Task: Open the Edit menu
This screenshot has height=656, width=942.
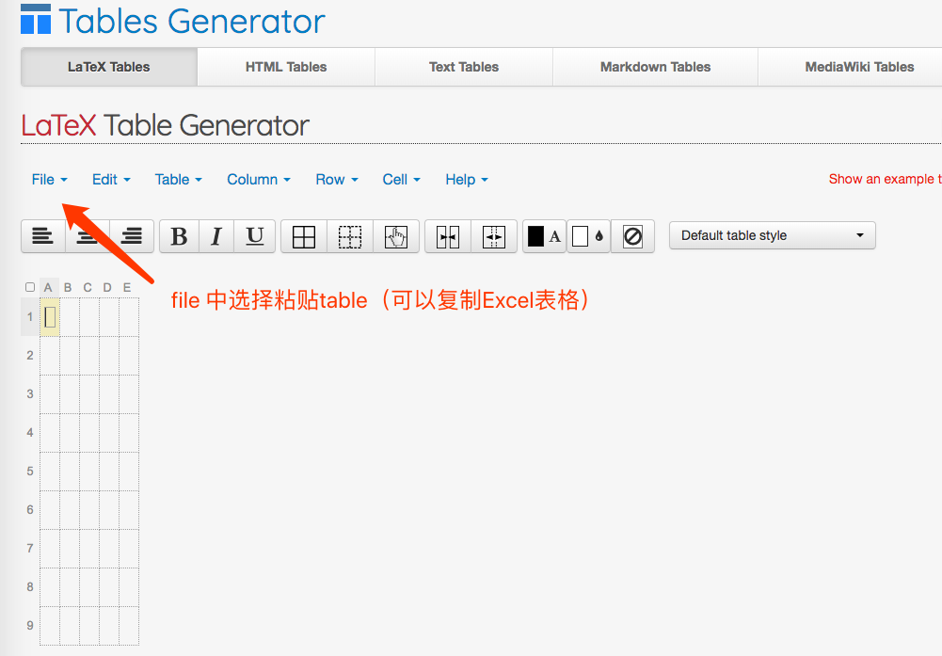Action: point(111,179)
